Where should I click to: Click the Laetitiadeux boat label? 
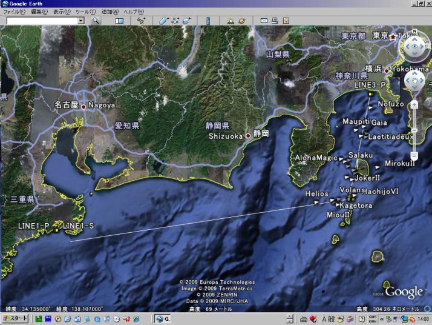click(x=391, y=136)
